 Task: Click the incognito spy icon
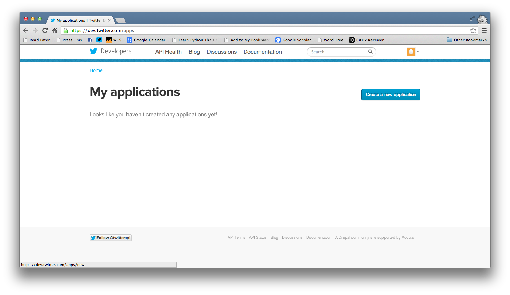tap(482, 19)
